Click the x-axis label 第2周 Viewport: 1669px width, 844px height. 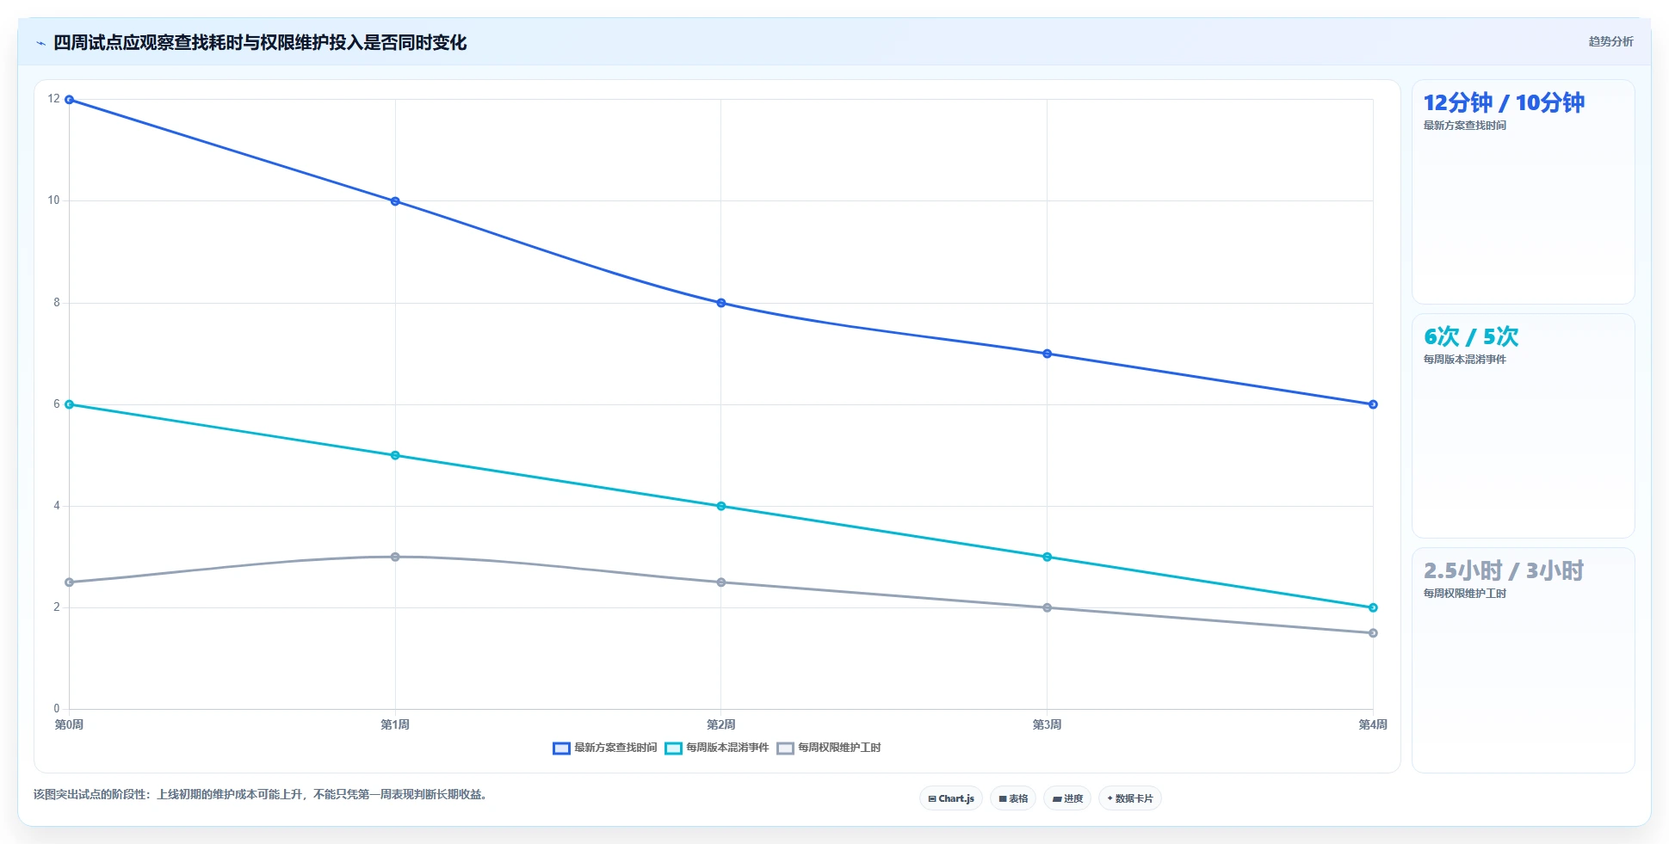[721, 725]
